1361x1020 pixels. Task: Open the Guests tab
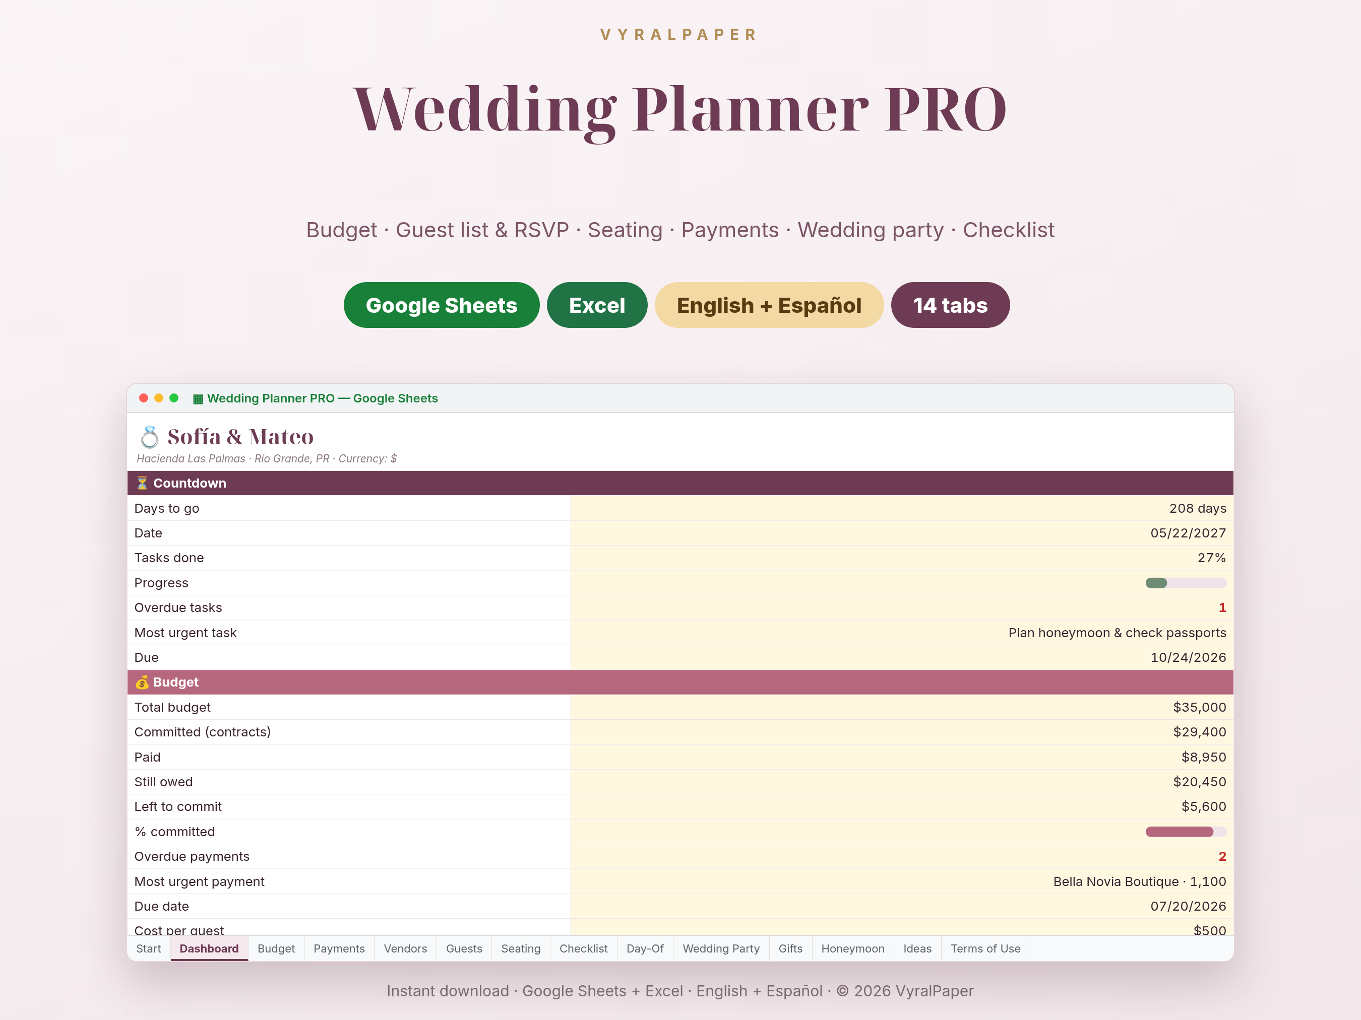click(464, 948)
